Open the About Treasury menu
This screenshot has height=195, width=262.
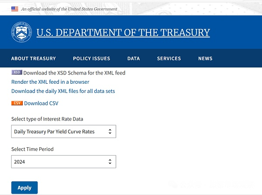34,58
